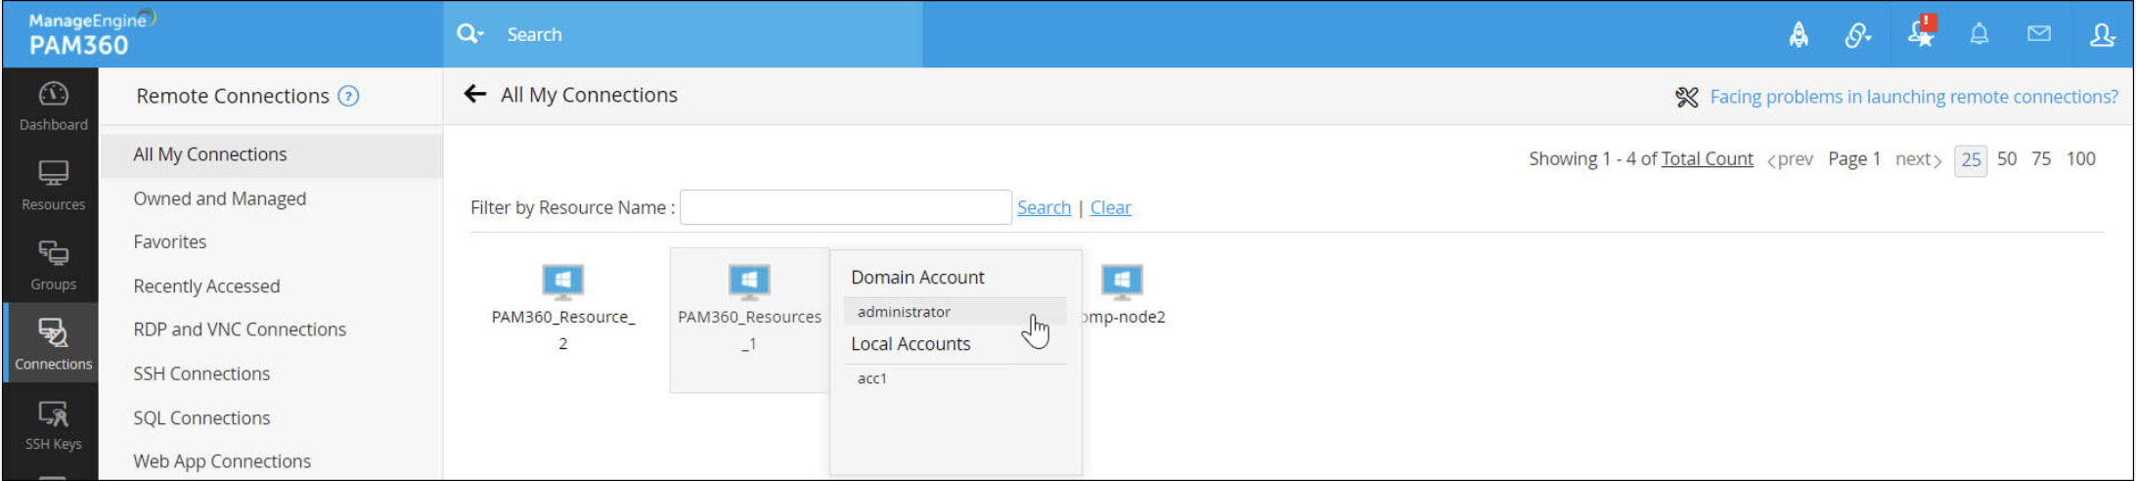Click the PAM360_Resource_2 computer icon
Viewport: 2136px width, 481px height.
563,283
